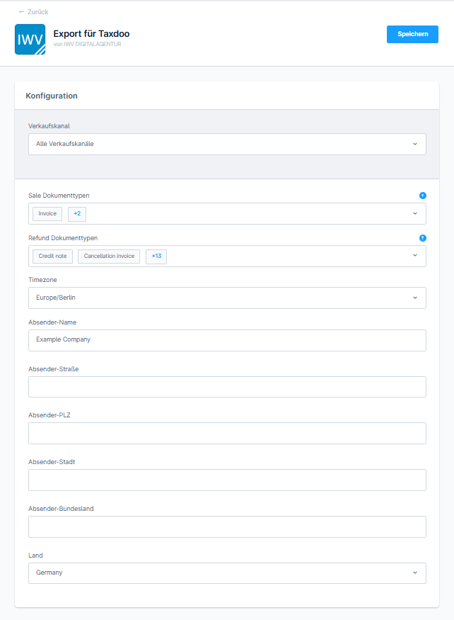454x620 pixels.
Task: Click the help icon for Refund Dokumenttypen
Action: (422, 238)
